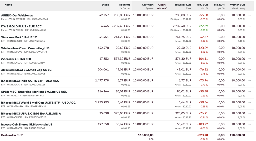
Task: Click the ges. EUR column header
Action: pyautogui.click(x=219, y=5)
